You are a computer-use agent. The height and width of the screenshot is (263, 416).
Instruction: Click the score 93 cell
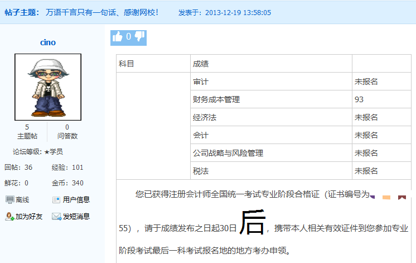pos(381,99)
